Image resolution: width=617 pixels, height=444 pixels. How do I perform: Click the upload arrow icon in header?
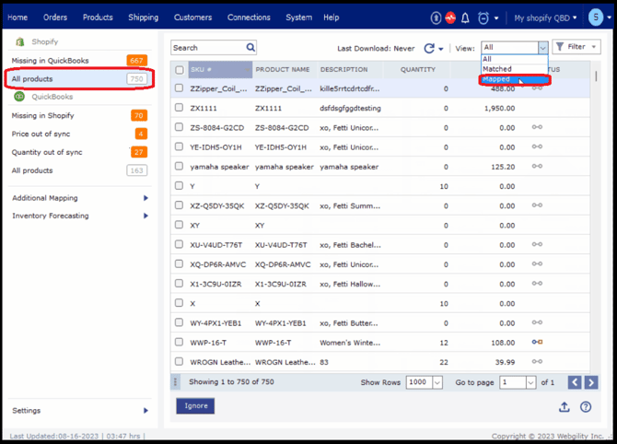(x=436, y=18)
